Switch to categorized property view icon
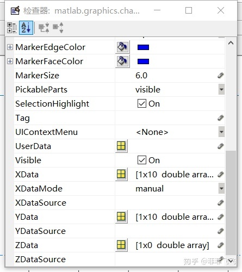The width and height of the screenshot is (242, 272). (12, 28)
